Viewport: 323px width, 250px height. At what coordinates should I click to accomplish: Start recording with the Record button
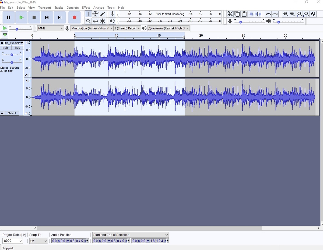[74, 18]
